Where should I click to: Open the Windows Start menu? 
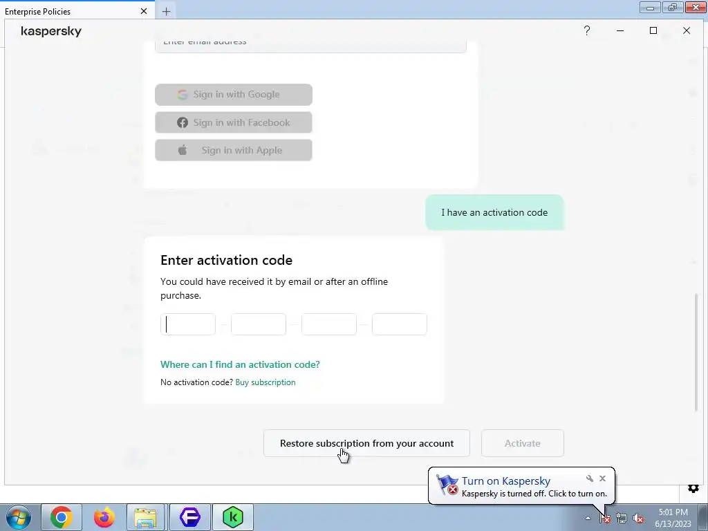(18, 517)
